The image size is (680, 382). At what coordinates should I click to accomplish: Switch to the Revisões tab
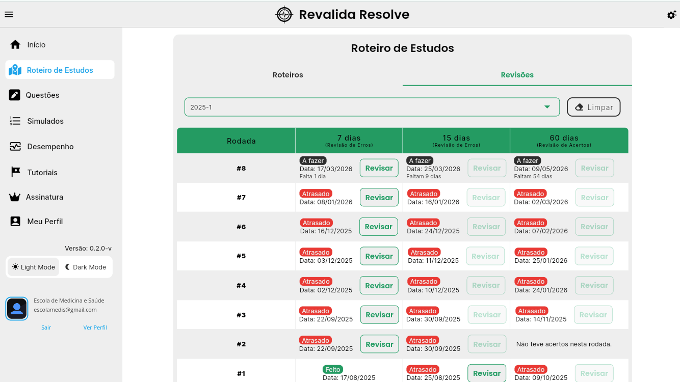pyautogui.click(x=517, y=74)
